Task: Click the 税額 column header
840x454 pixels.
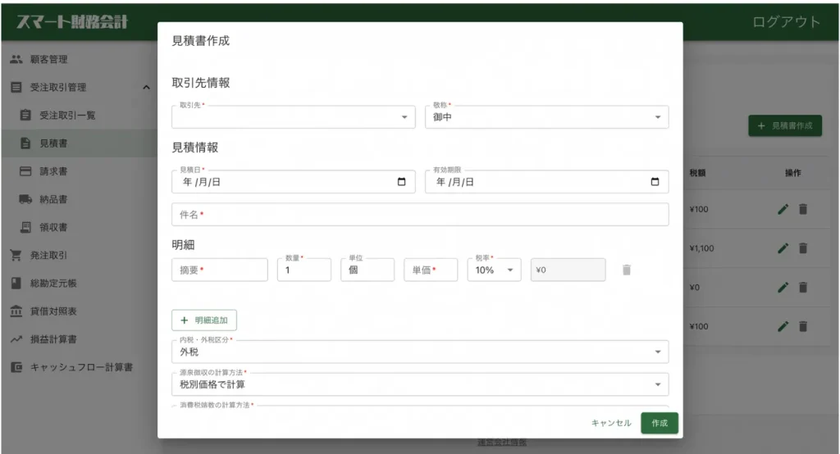Action: (x=697, y=173)
